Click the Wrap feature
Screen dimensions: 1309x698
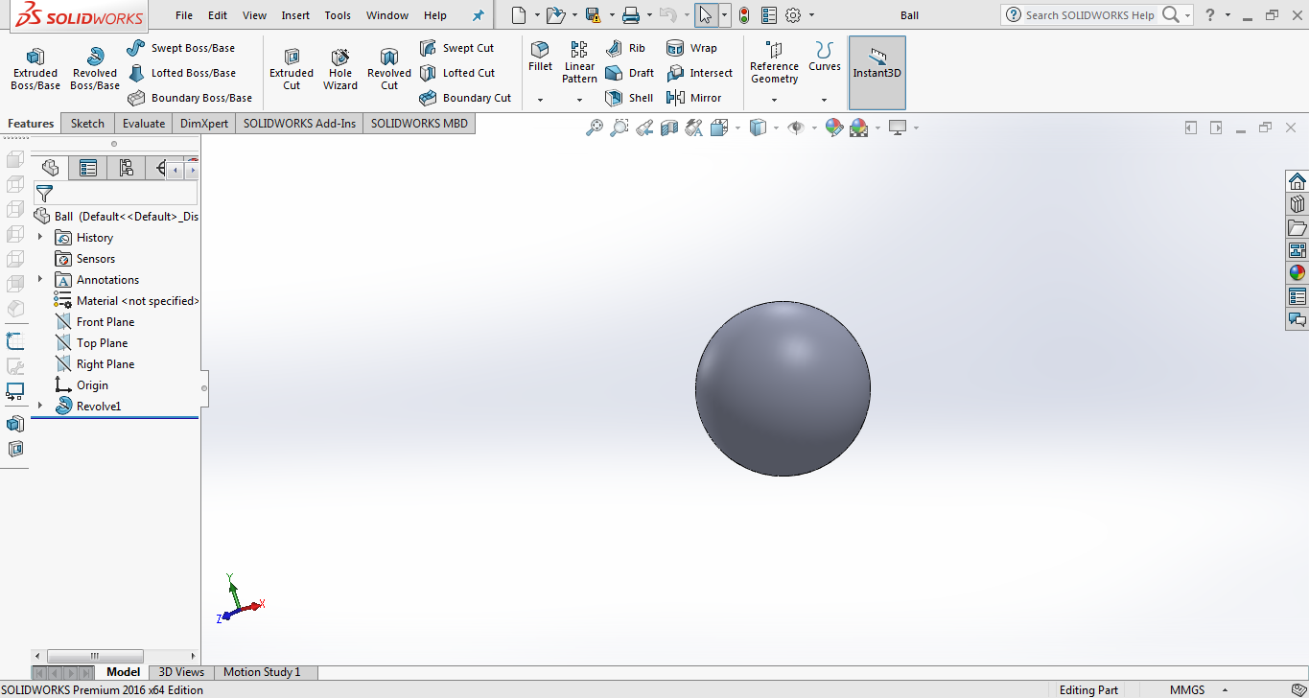(x=691, y=48)
